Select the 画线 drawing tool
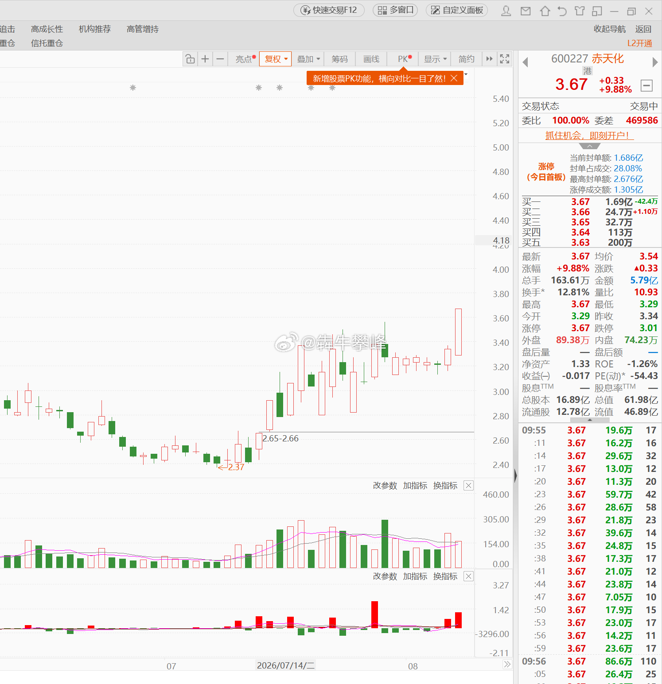 (371, 59)
